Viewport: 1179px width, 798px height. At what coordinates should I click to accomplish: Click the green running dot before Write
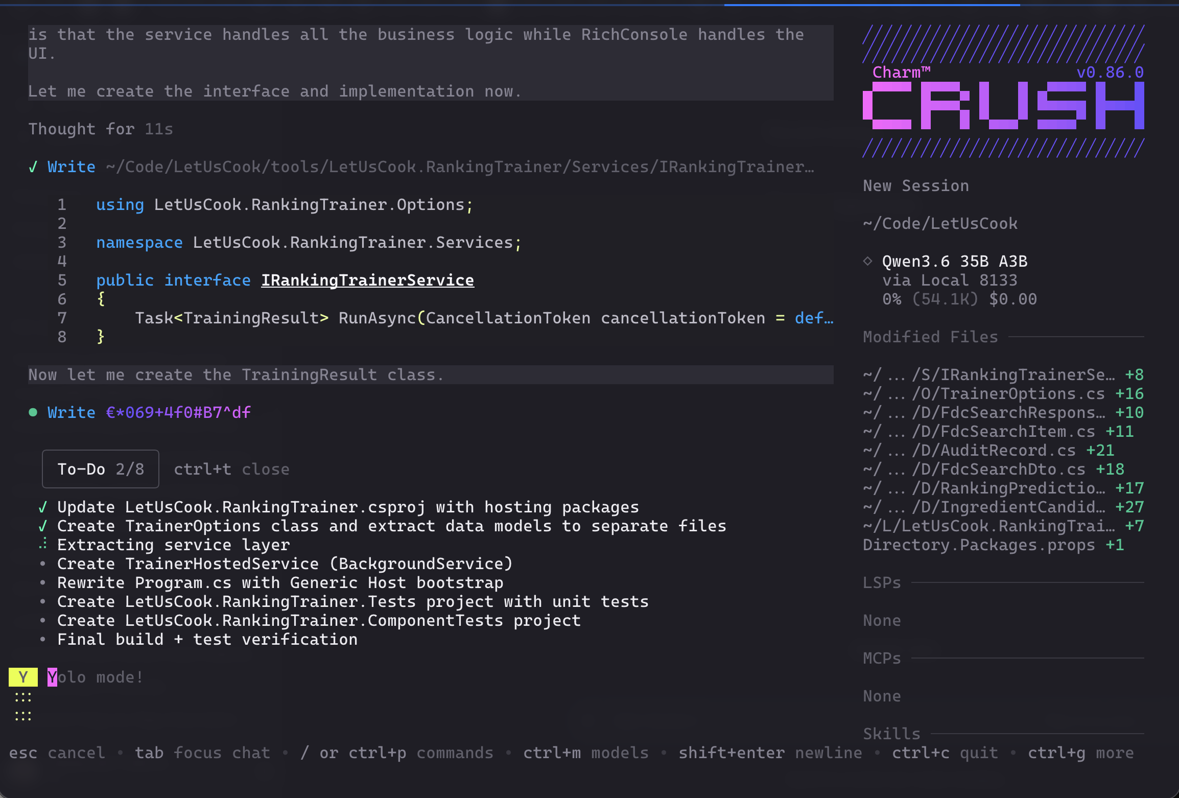(x=33, y=412)
